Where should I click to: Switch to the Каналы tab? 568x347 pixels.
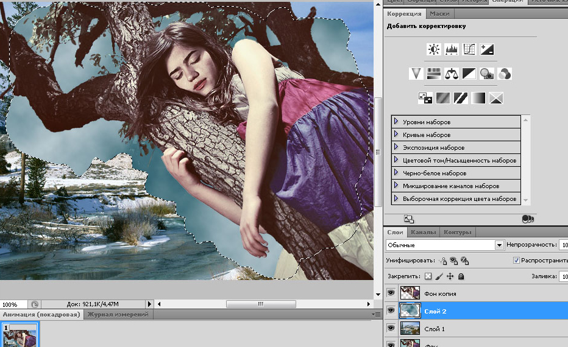point(423,233)
